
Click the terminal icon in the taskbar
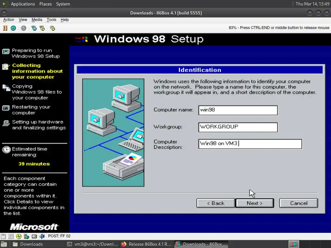[69, 244]
